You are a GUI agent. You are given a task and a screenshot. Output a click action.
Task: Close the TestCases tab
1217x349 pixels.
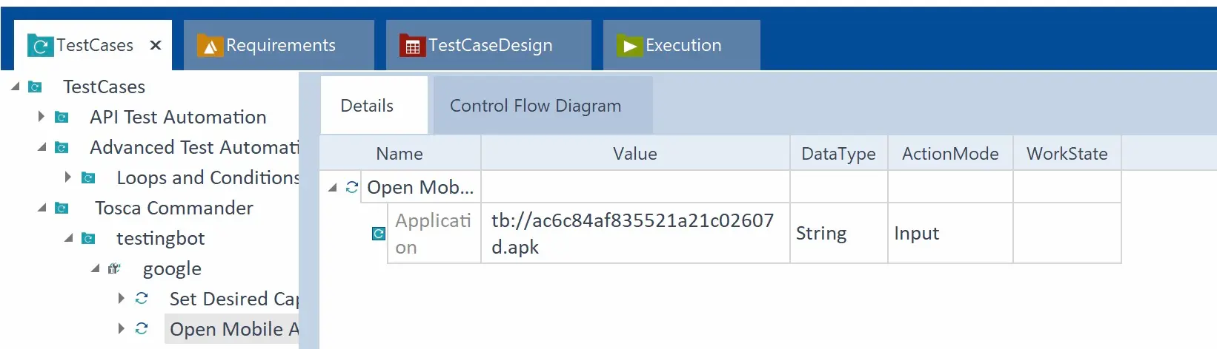click(x=156, y=45)
